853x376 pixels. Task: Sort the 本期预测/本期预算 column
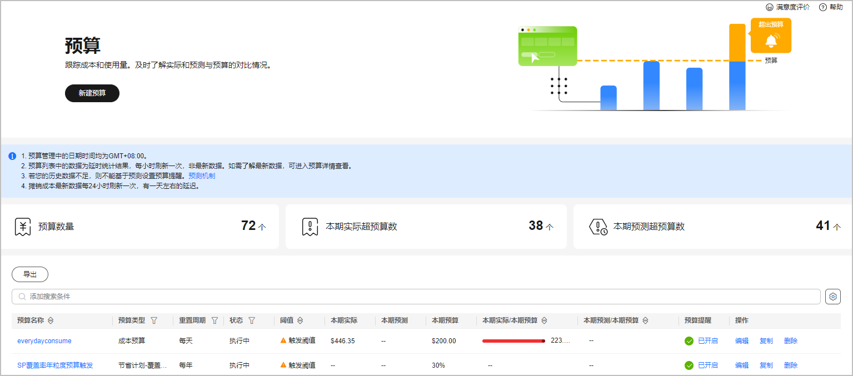(x=645, y=320)
